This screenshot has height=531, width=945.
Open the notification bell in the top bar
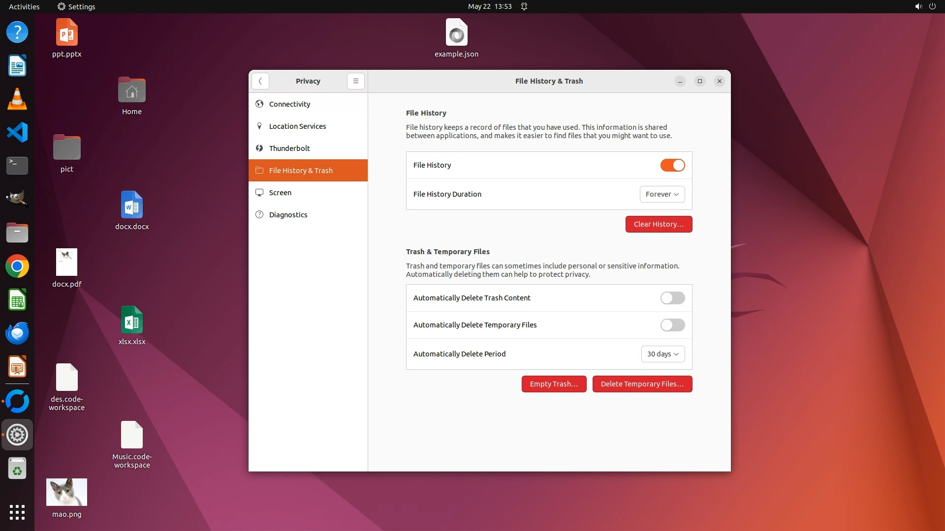click(524, 6)
